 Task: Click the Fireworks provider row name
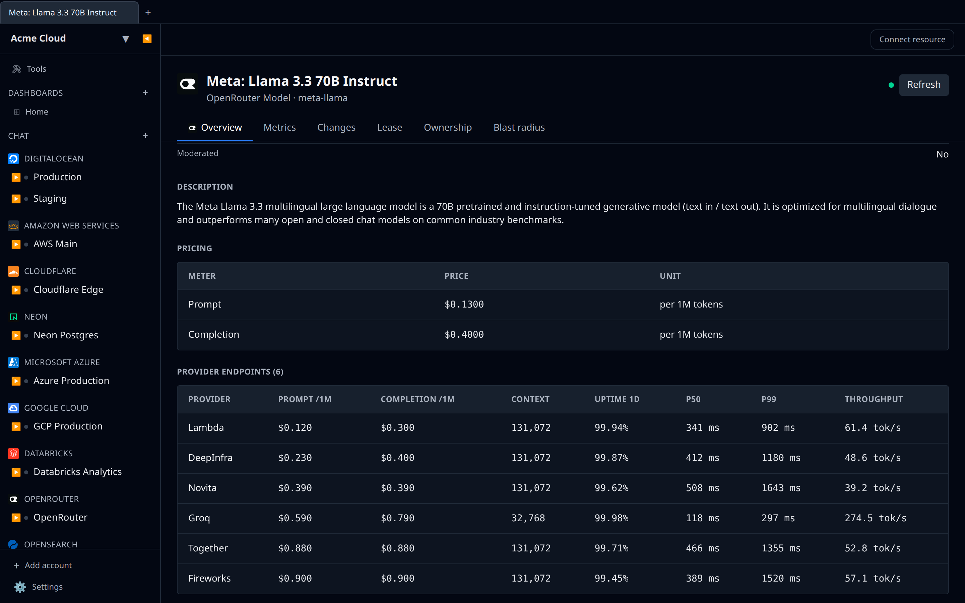[209, 578]
